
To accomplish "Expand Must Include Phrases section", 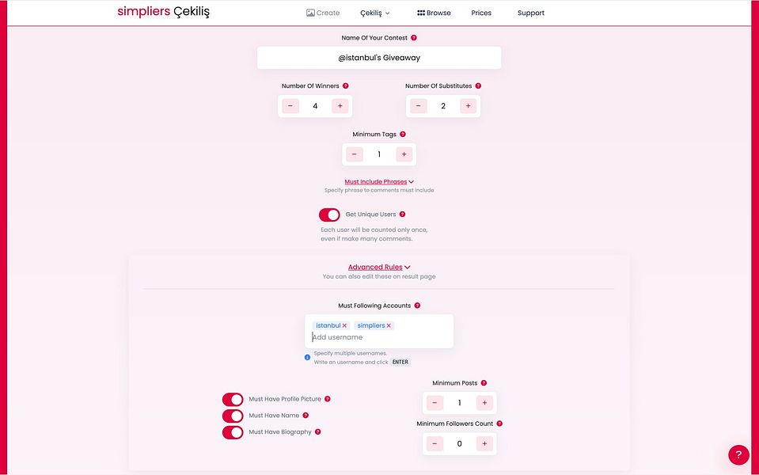I will (379, 181).
